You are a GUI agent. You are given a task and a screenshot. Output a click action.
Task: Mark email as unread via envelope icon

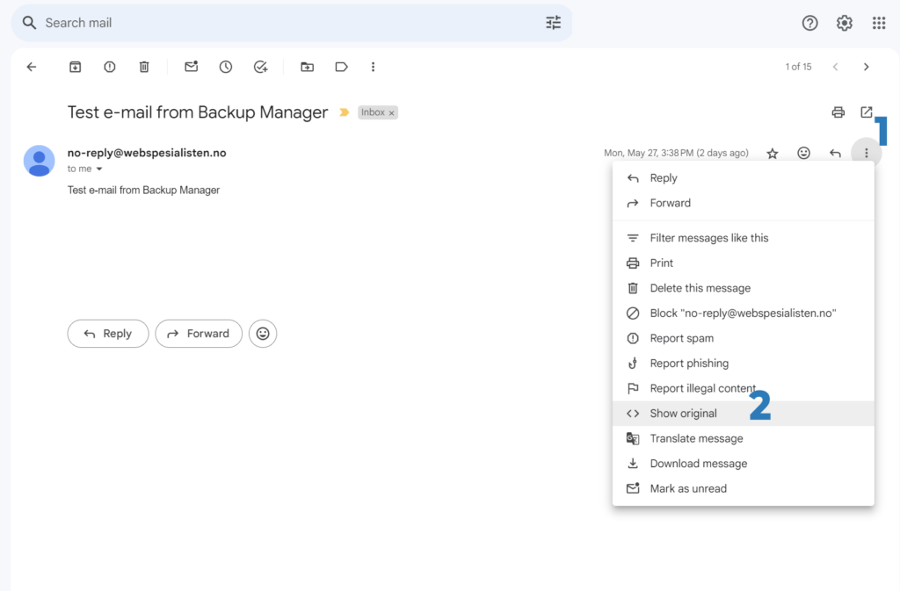tap(191, 67)
